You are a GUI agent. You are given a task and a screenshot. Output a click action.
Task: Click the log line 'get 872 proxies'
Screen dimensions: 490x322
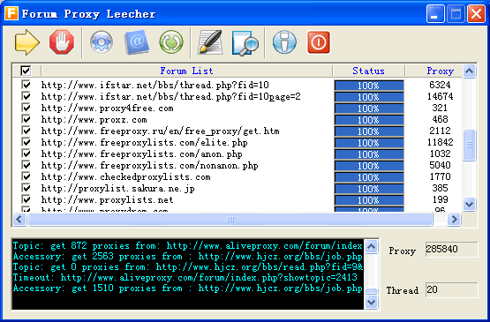pyautogui.click(x=187, y=246)
